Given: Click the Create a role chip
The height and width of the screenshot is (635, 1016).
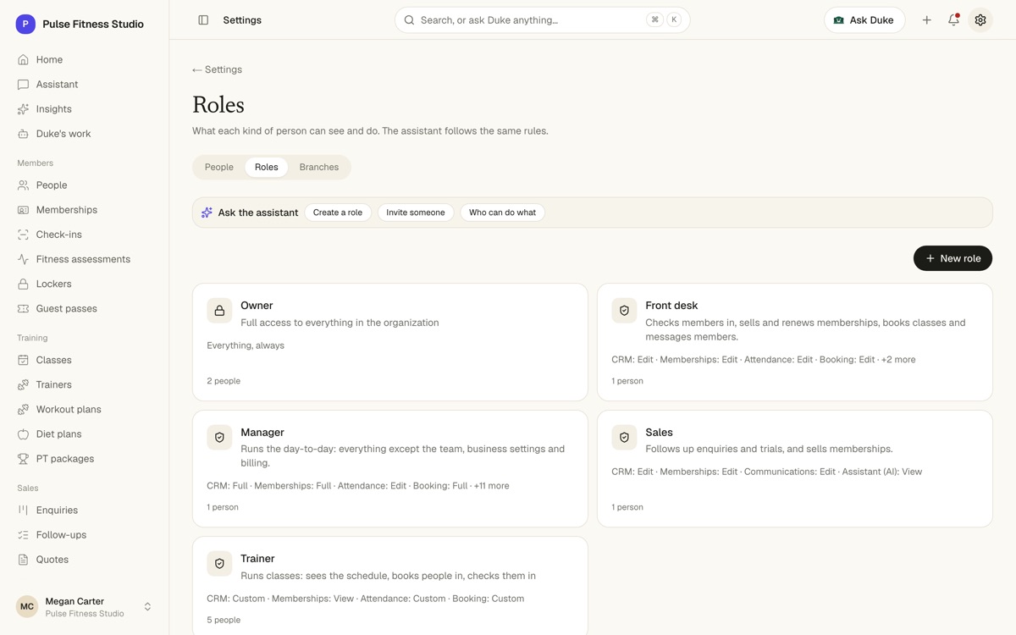Looking at the screenshot, I should 338,213.
